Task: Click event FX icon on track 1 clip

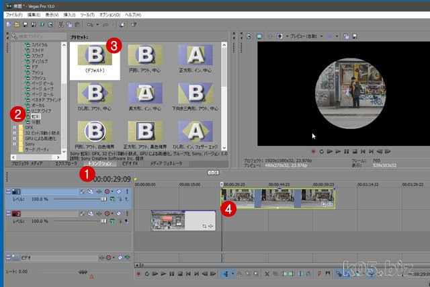Action: coord(330,204)
